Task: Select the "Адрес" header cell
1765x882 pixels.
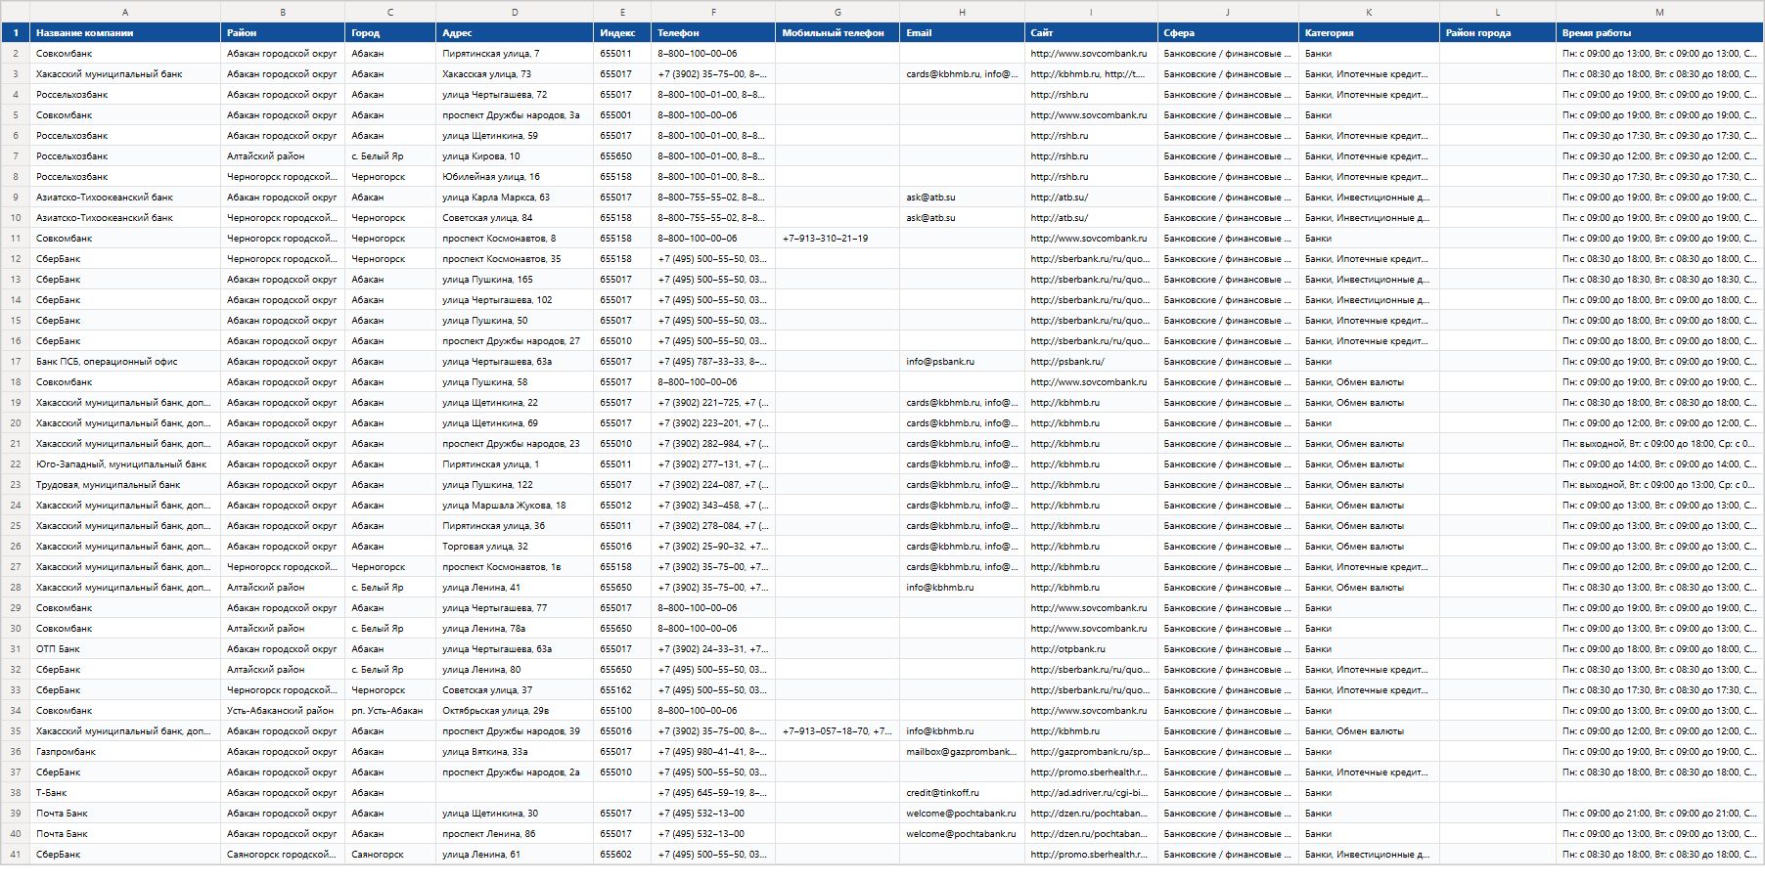Action: [515, 33]
